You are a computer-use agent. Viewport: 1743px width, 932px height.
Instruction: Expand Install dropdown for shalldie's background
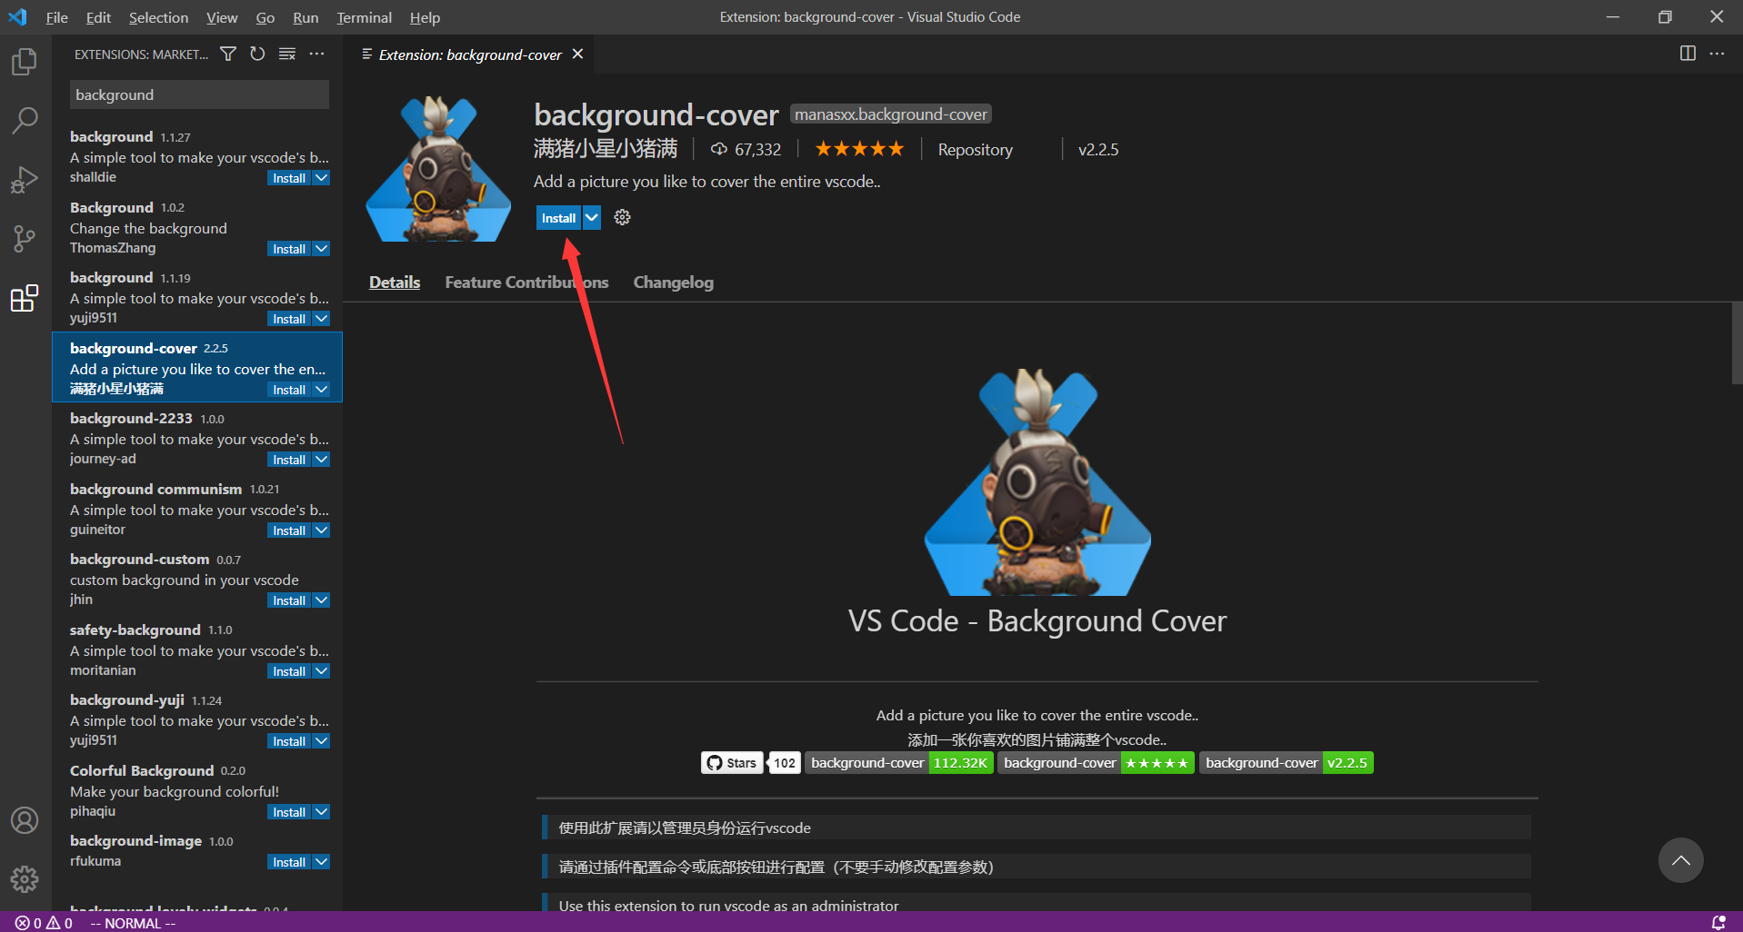[x=322, y=178]
